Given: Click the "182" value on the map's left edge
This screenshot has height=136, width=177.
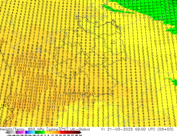Looking at the screenshot, I should tap(4, 105).
